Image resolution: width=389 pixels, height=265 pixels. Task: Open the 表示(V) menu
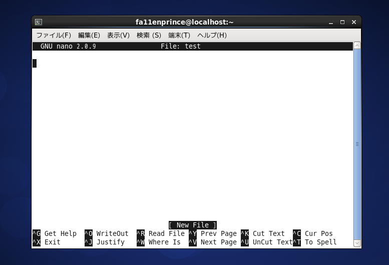pyautogui.click(x=118, y=35)
